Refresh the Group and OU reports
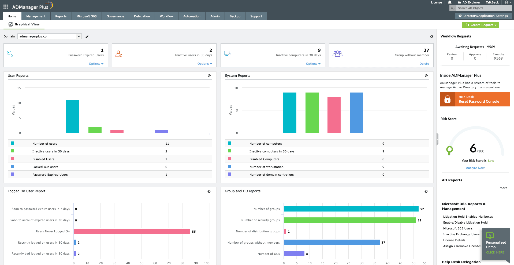Screen dimensions: 514x265 426,191
